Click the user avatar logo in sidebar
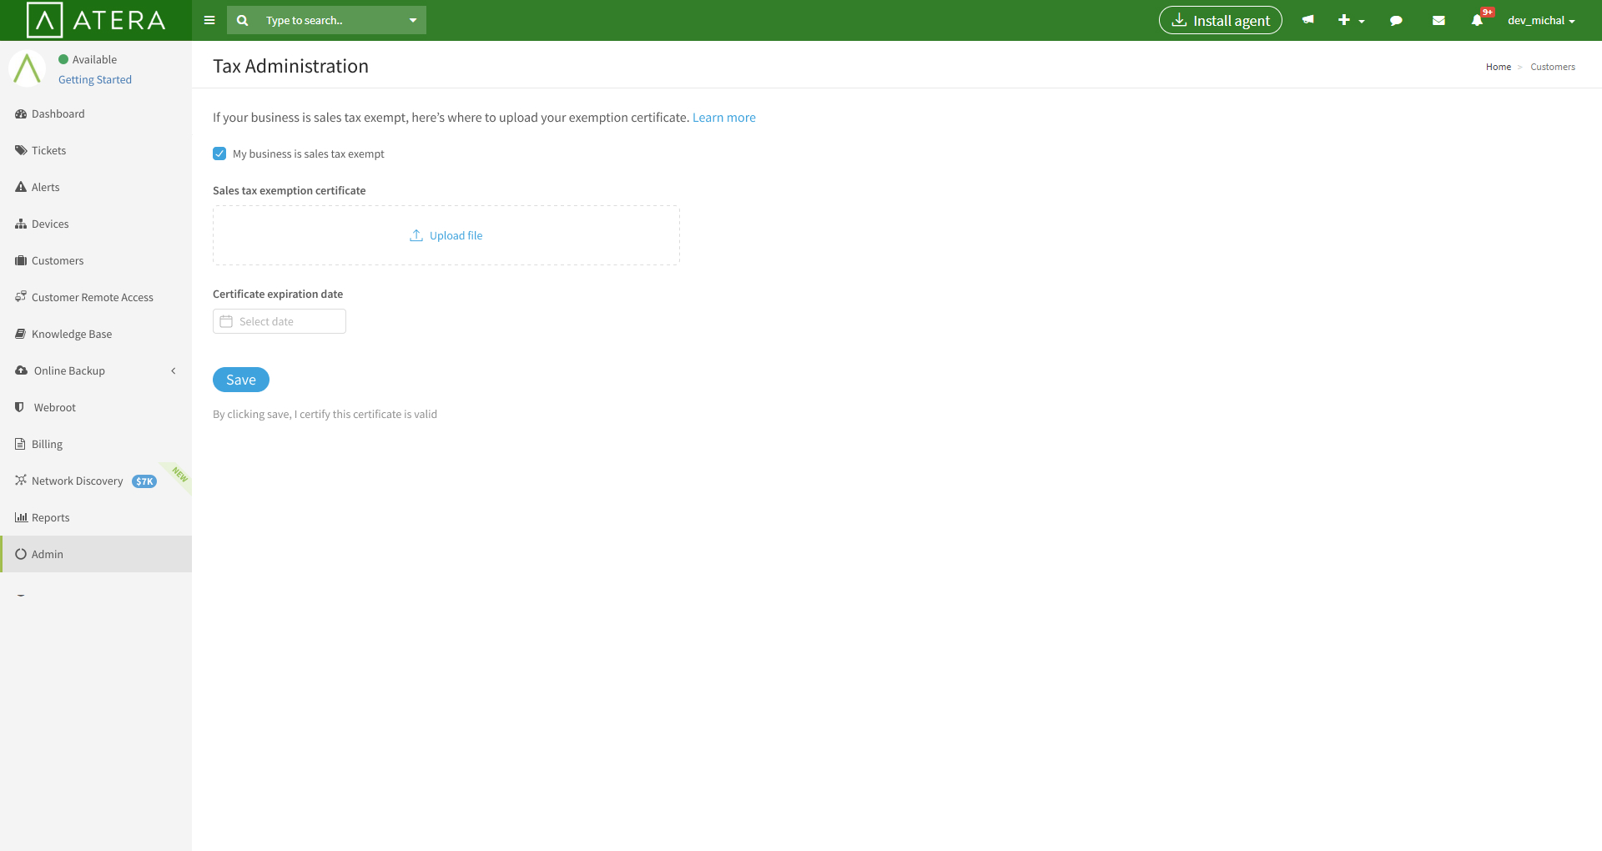The height and width of the screenshot is (851, 1602). 27,68
